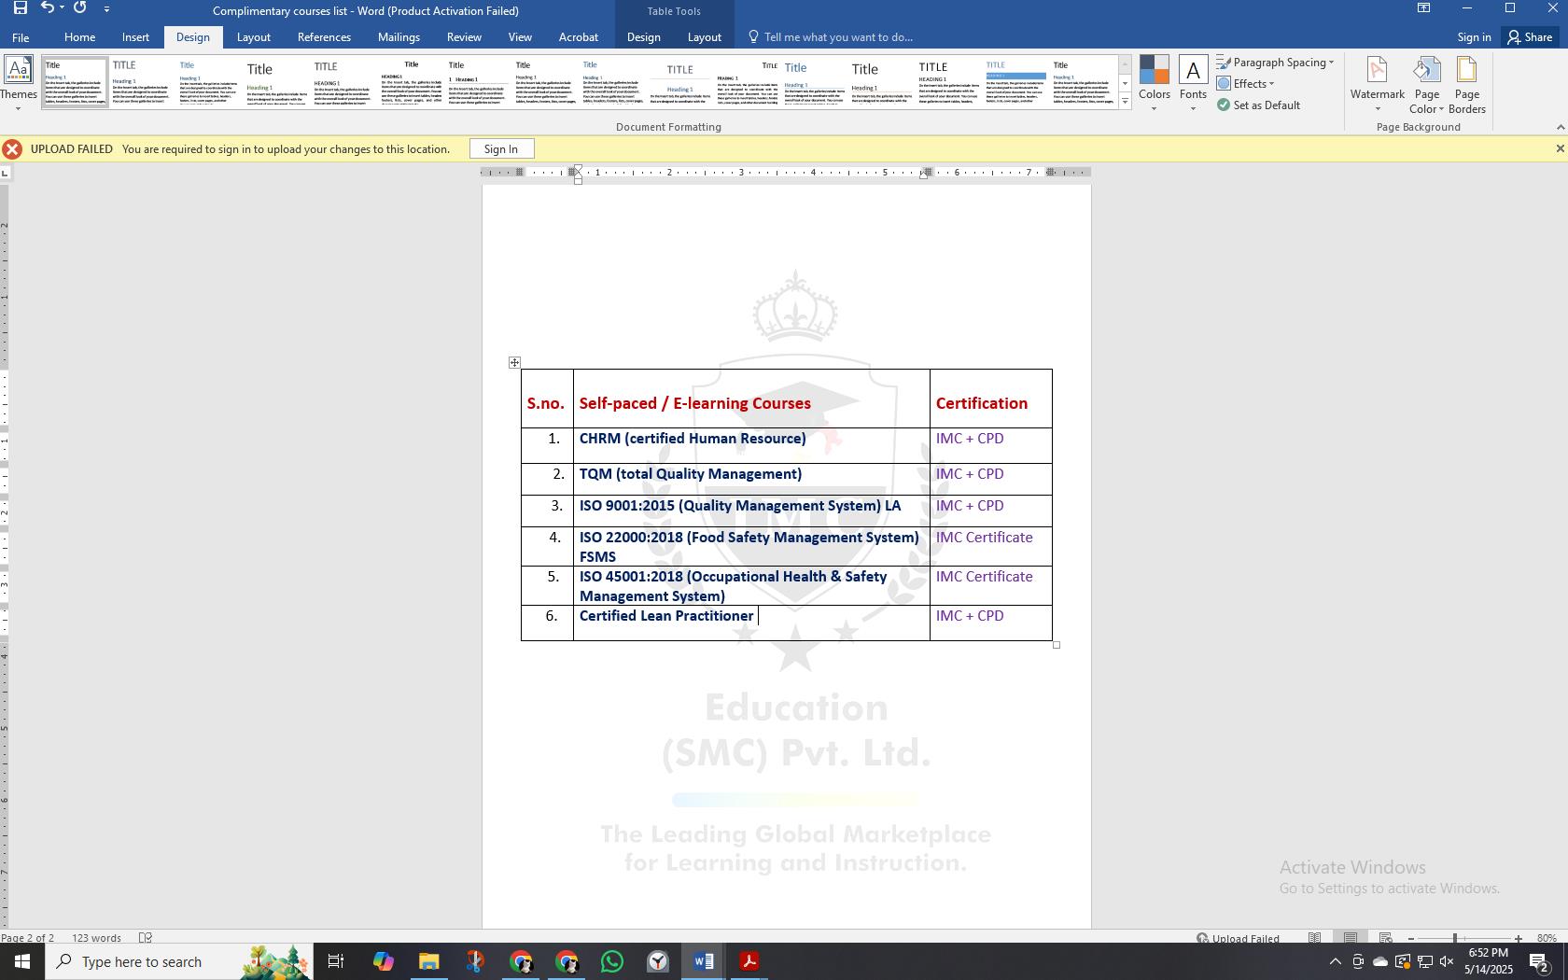Click the red Upload Failed error icon
This screenshot has height=980, width=1568.
click(12, 149)
